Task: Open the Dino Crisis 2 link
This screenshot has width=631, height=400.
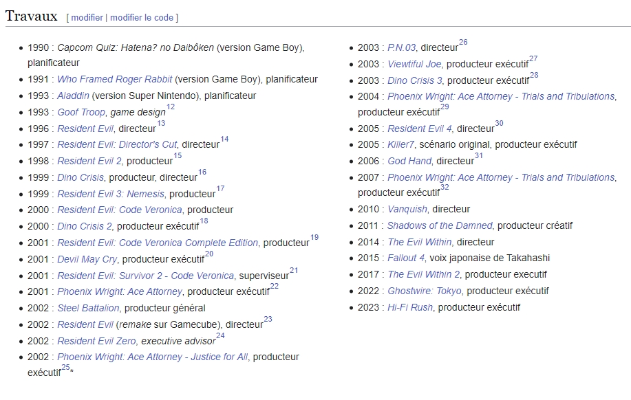Action: [85, 226]
